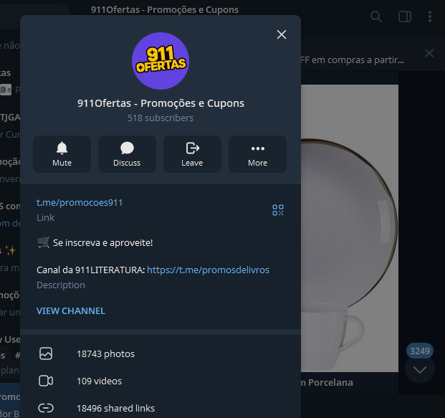The image size is (445, 418).
Task: Click the speech bubble Discuss icon
Action: click(x=127, y=148)
